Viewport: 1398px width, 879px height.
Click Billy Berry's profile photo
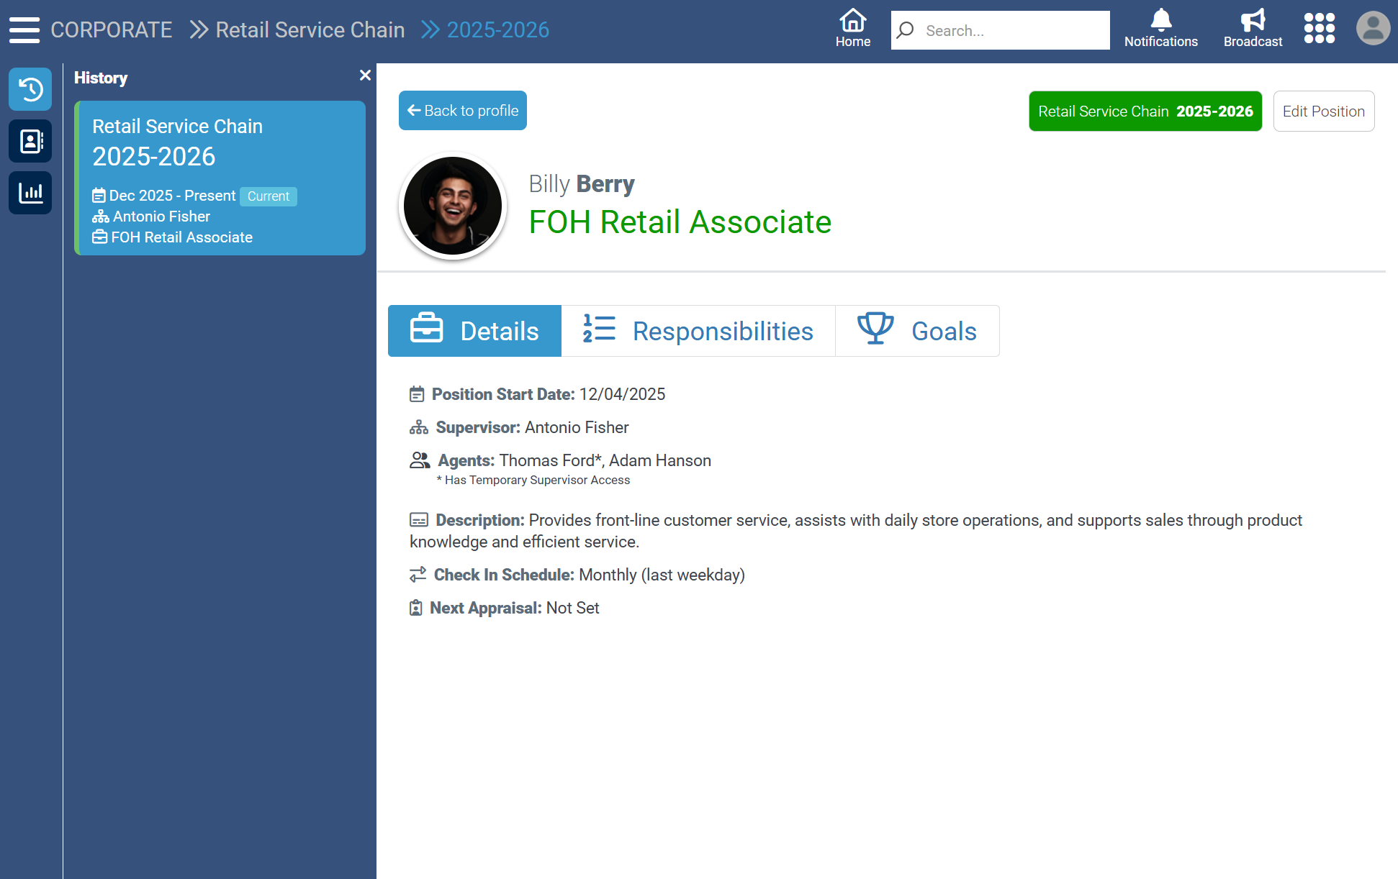pos(453,206)
